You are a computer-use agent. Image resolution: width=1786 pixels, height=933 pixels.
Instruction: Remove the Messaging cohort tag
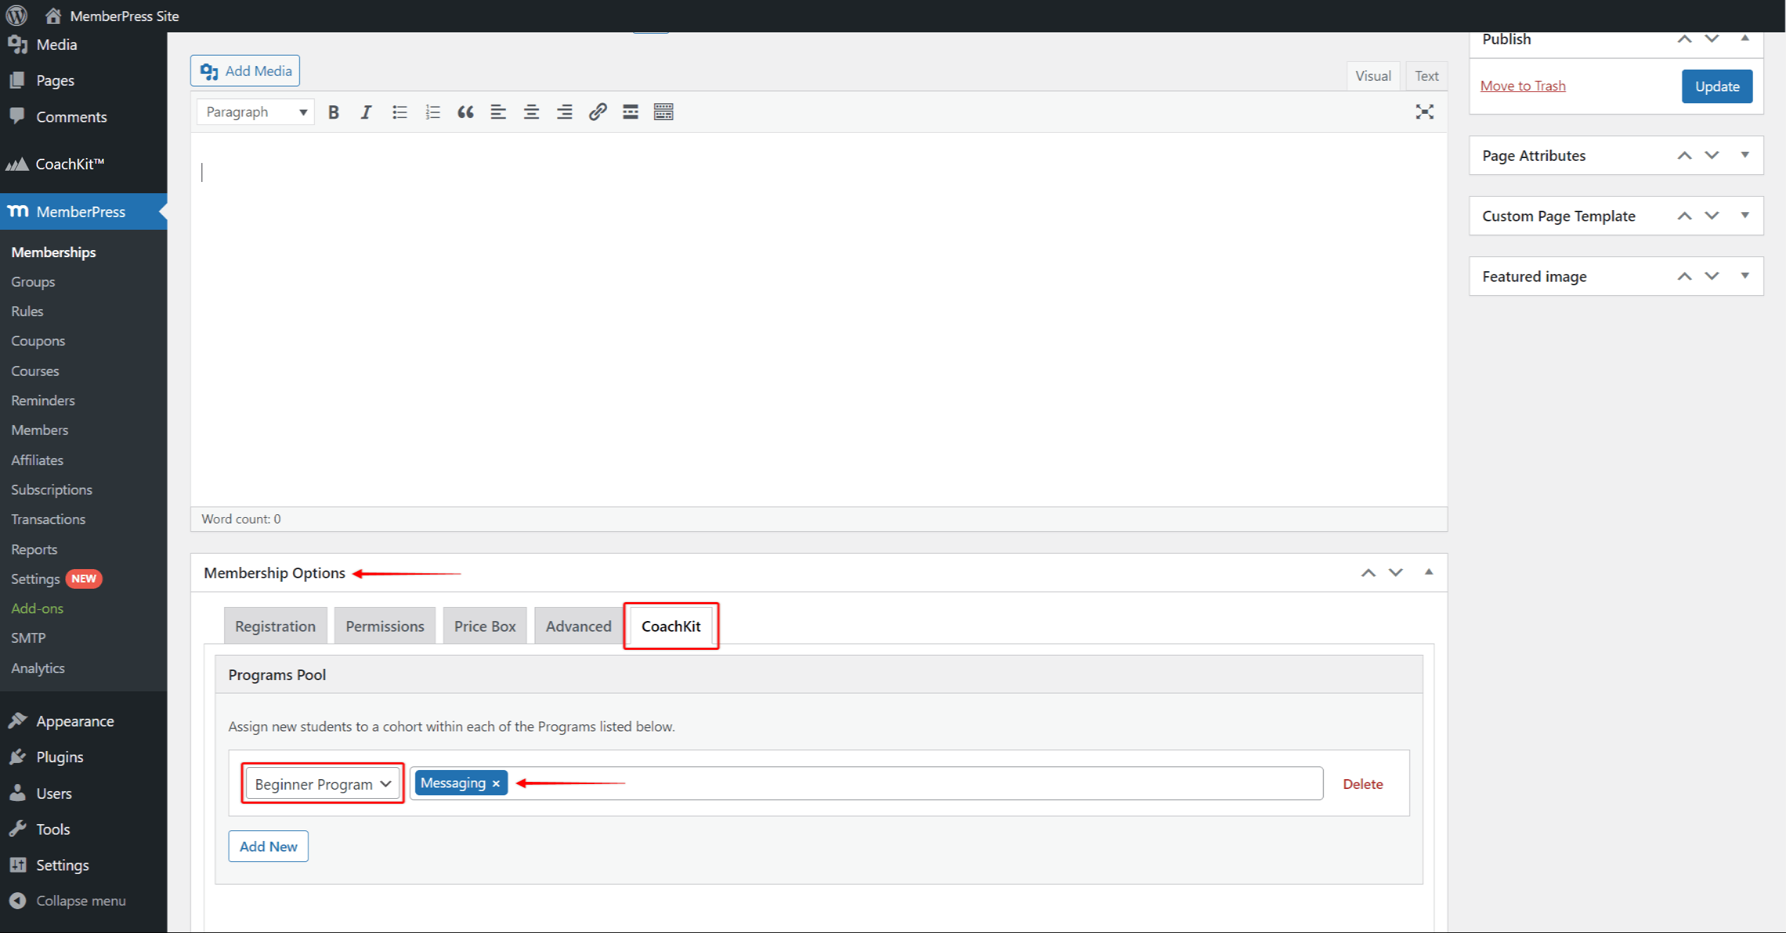click(x=496, y=783)
